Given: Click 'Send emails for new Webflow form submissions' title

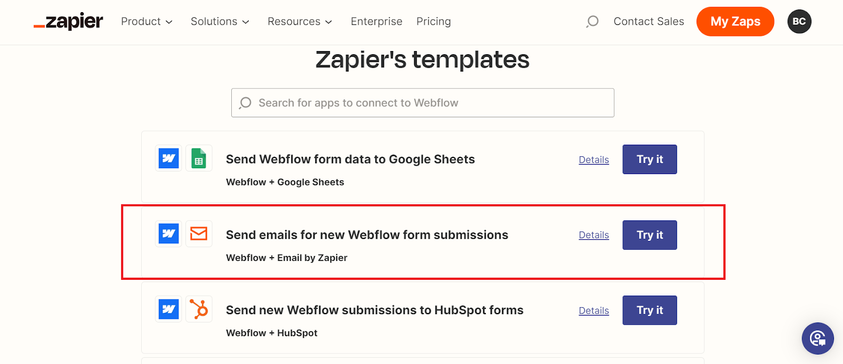Looking at the screenshot, I should 367,235.
